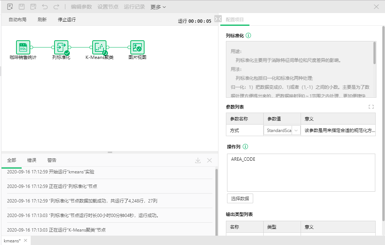Click info icon beside 操作列 label

tap(245, 147)
